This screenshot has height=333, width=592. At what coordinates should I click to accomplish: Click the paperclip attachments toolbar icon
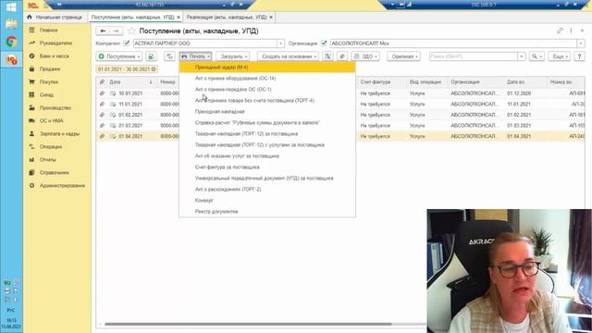point(342,56)
